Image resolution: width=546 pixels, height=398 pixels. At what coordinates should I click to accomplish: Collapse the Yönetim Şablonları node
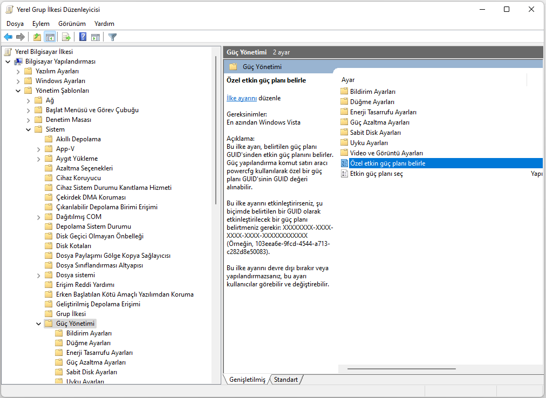(18, 91)
